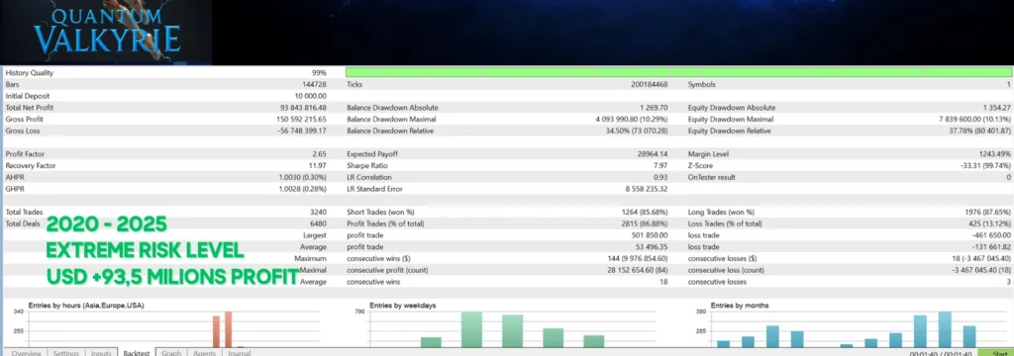1014x356 pixels.
Task: Click Total Deals value 6480
Action: pos(318,223)
